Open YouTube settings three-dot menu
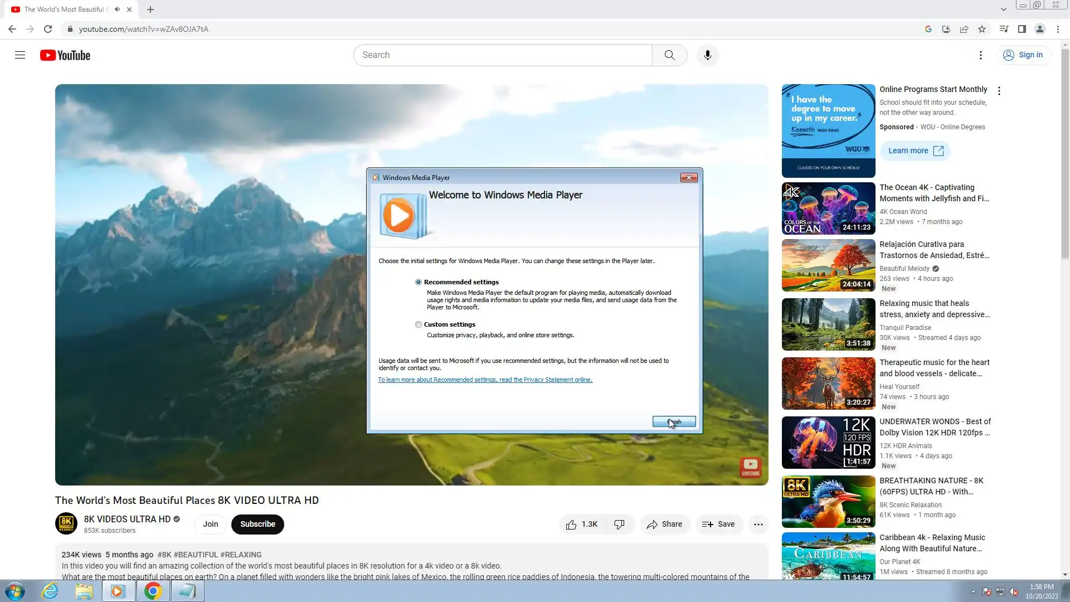 [x=980, y=55]
